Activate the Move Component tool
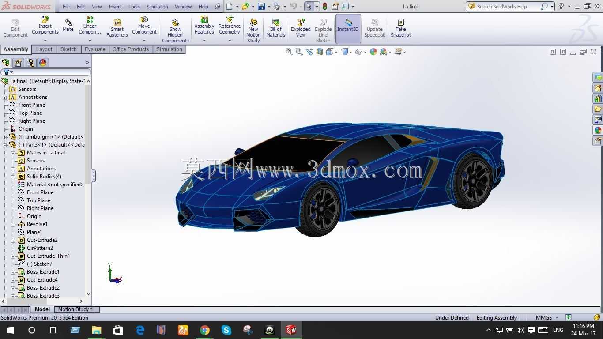The height and width of the screenshot is (339, 603). click(144, 26)
